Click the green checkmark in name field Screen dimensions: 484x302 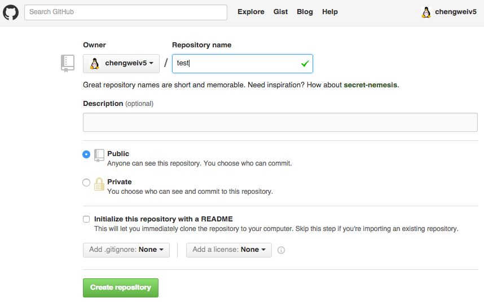click(305, 64)
